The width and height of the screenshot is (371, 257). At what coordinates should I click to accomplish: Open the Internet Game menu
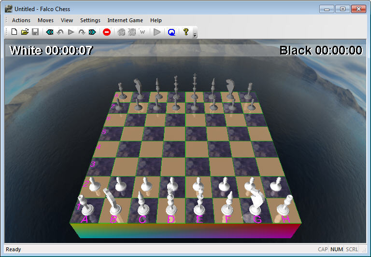tap(125, 20)
